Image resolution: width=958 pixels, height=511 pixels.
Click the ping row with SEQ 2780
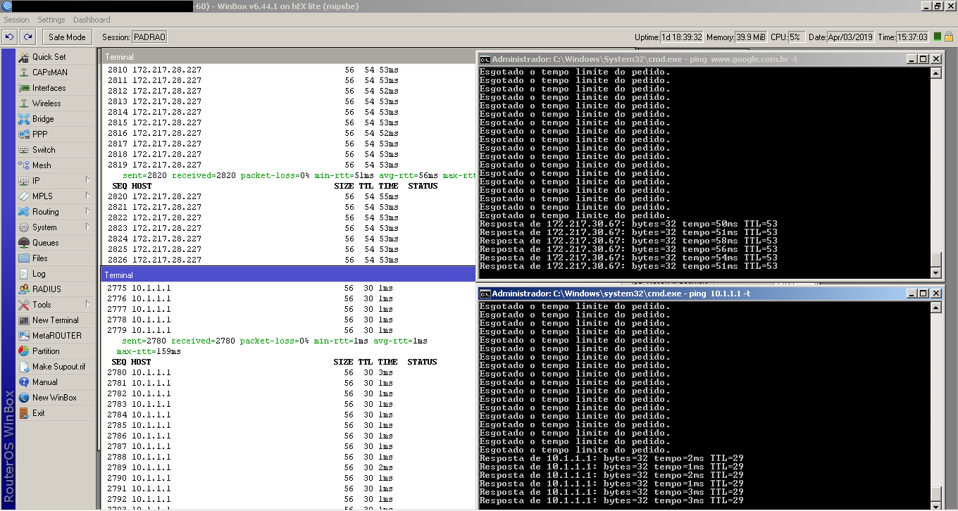[x=250, y=372]
